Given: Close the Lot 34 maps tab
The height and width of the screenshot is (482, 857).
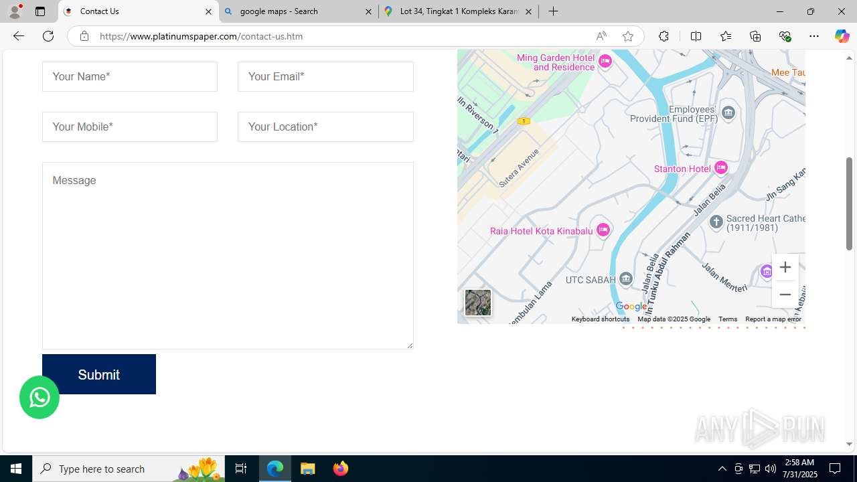Looking at the screenshot, I should pyautogui.click(x=528, y=11).
